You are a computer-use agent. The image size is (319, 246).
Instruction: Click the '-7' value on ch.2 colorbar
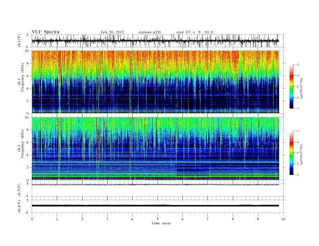pyautogui.click(x=297, y=175)
